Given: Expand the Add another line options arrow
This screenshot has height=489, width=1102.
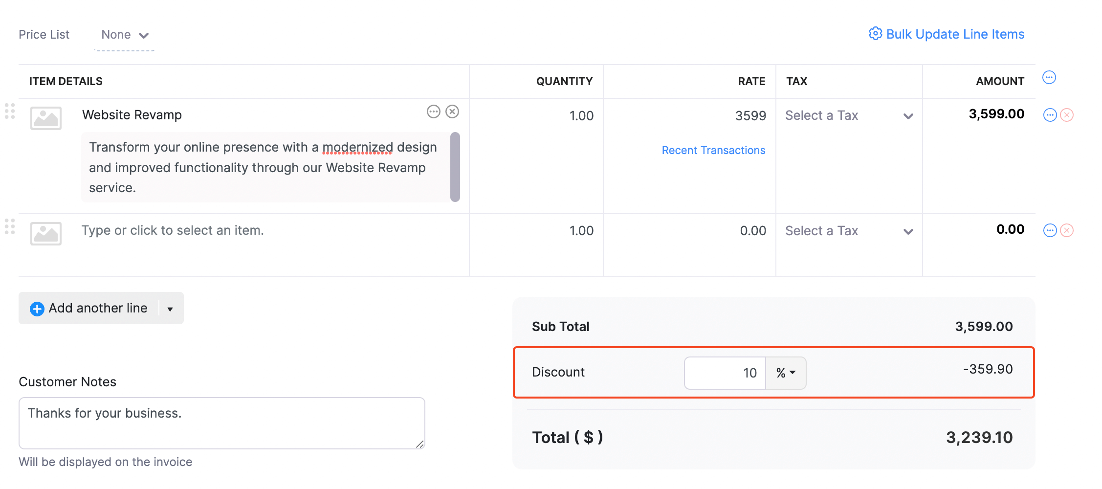Looking at the screenshot, I should pyautogui.click(x=170, y=308).
